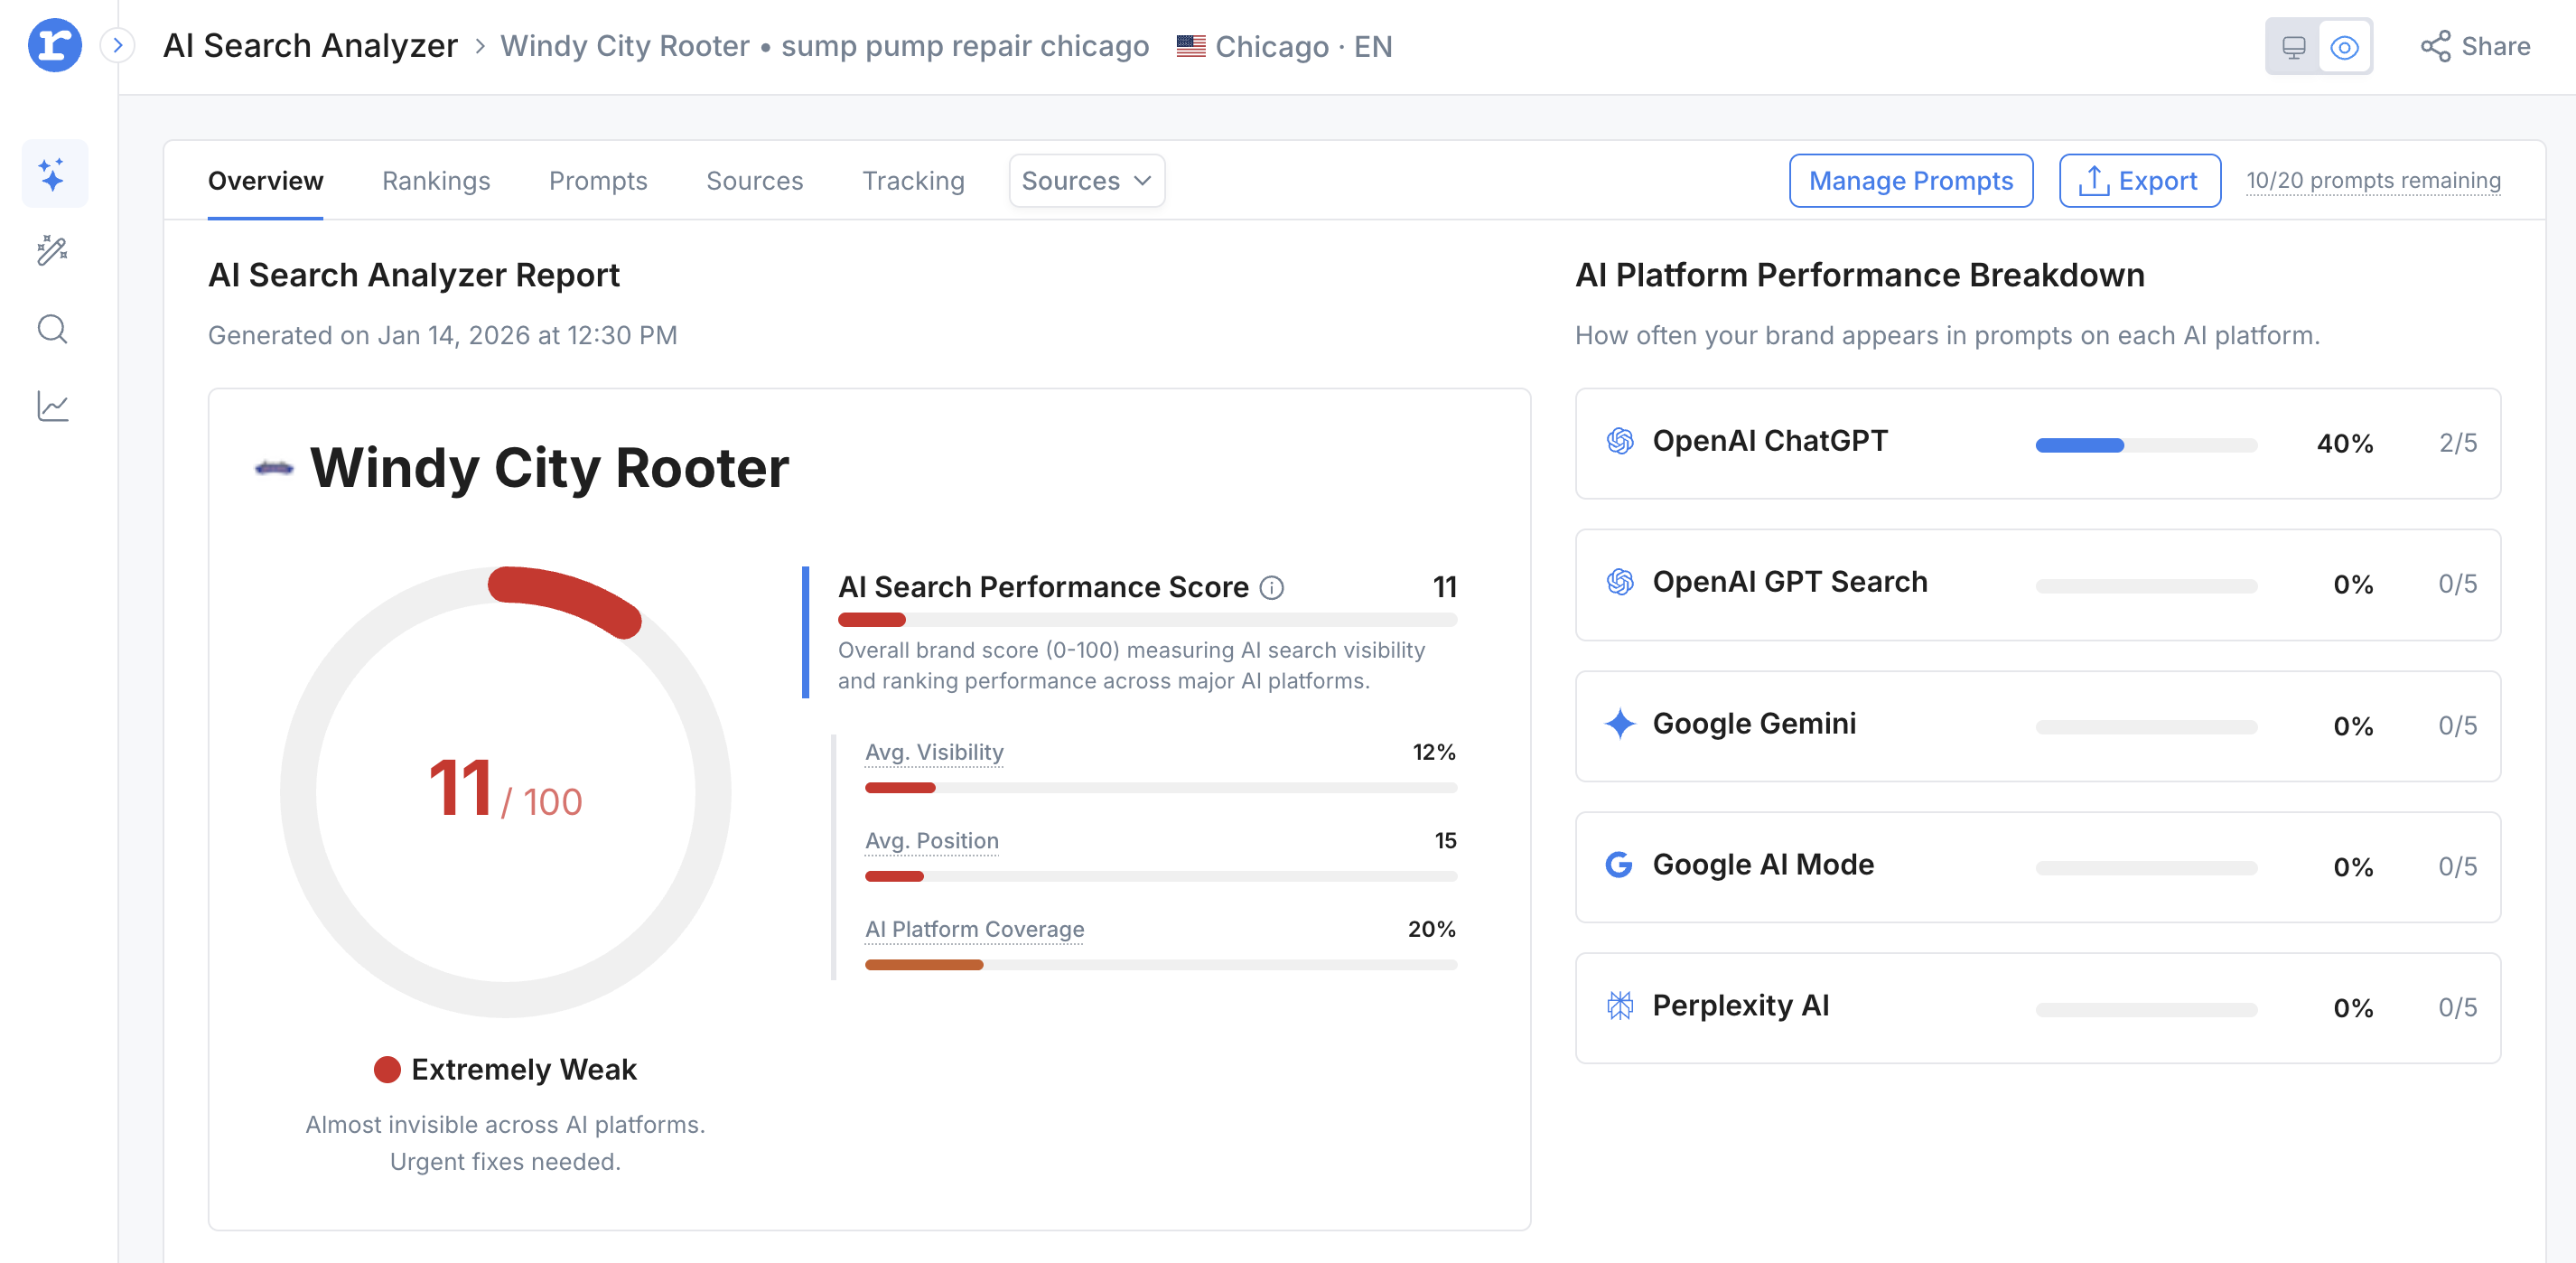
Task: Open search from the sidebar magnifier icon
Action: click(53, 329)
